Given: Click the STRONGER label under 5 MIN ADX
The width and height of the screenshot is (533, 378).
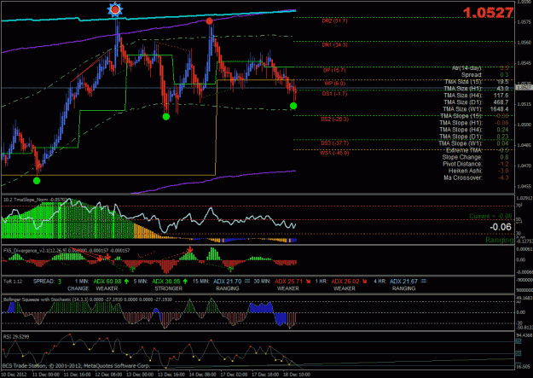Looking at the screenshot, I should pyautogui.click(x=169, y=288).
